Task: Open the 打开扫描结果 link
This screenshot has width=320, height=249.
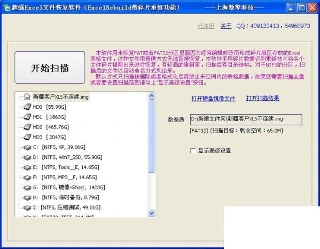Action: pos(262,98)
